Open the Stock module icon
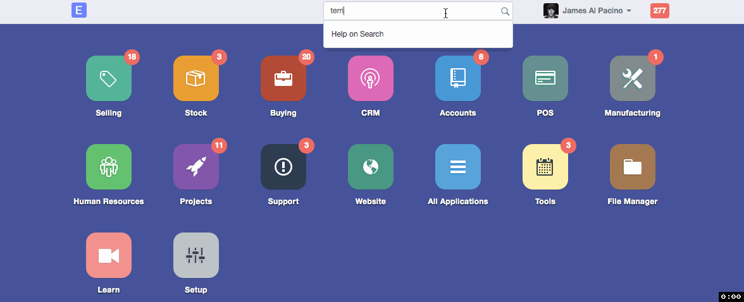Viewport: 744px width, 302px height. [196, 78]
